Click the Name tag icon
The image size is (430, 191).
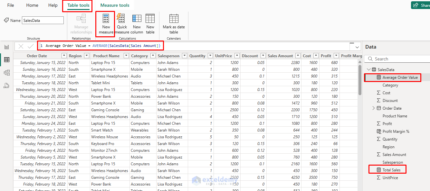pyautogui.click(x=6, y=20)
